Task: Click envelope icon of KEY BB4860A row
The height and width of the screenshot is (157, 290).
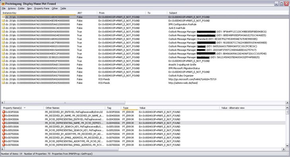Action: click(3, 54)
